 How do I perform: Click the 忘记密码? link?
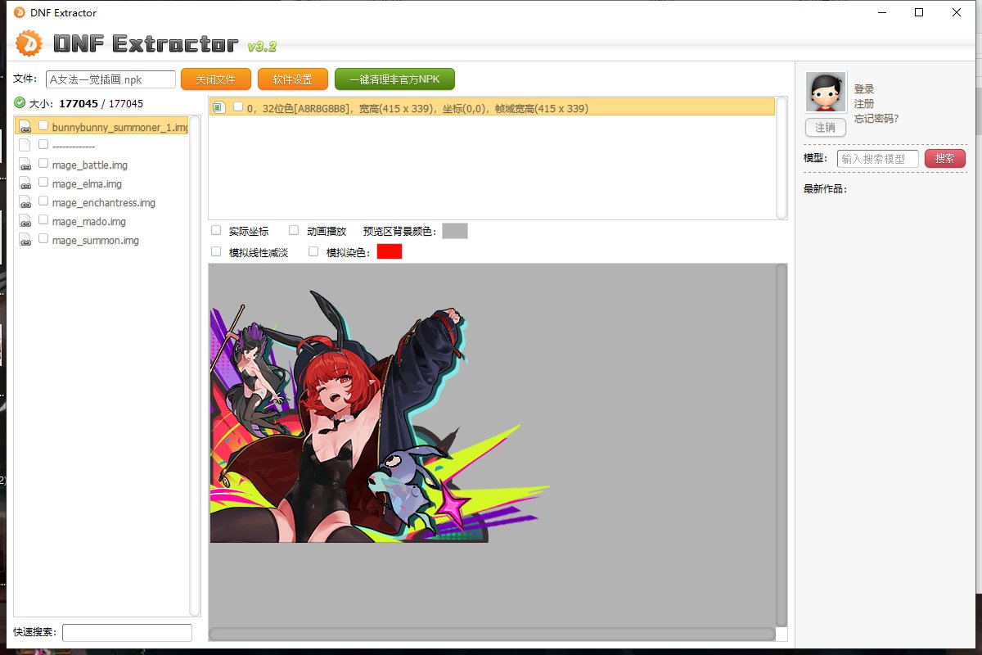tap(876, 119)
